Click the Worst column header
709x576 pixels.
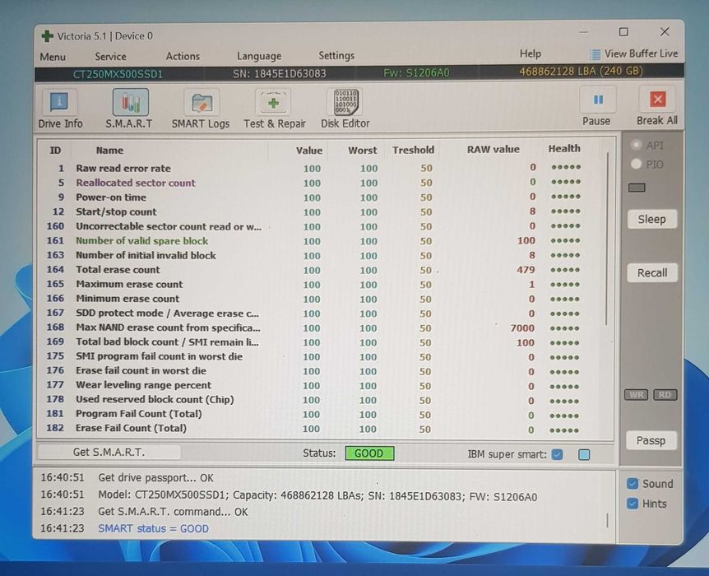coord(363,151)
